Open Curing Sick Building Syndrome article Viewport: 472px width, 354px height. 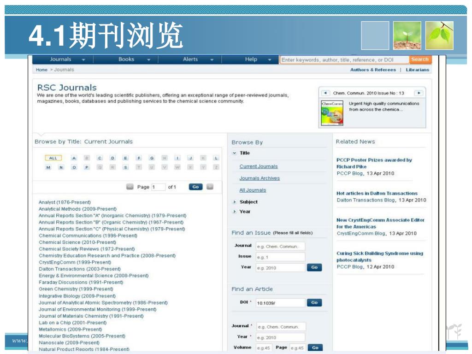(380, 256)
